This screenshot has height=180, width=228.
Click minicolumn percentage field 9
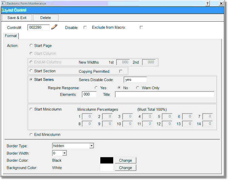coord(107,124)
